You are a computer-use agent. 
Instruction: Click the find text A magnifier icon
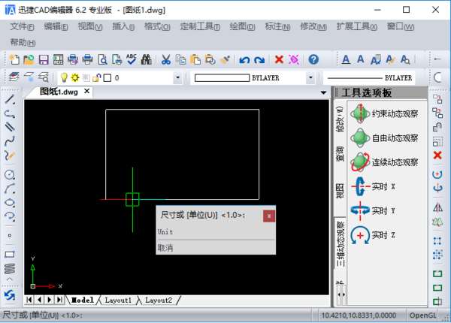coord(405,60)
